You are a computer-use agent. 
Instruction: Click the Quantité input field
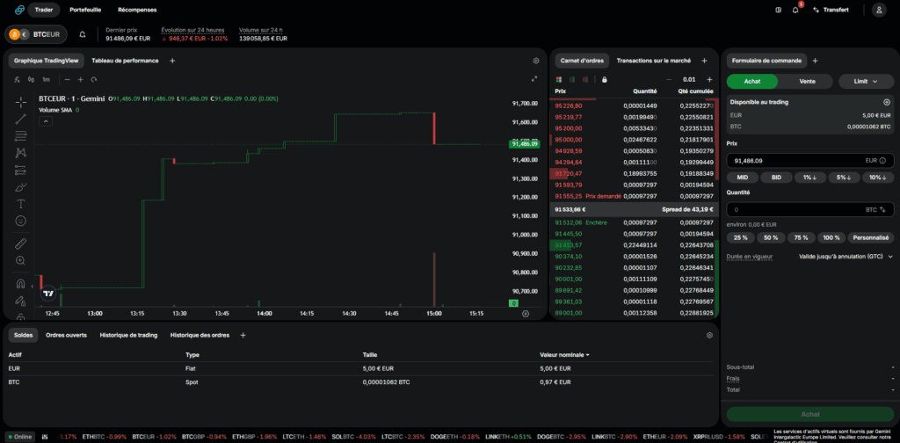click(x=810, y=210)
